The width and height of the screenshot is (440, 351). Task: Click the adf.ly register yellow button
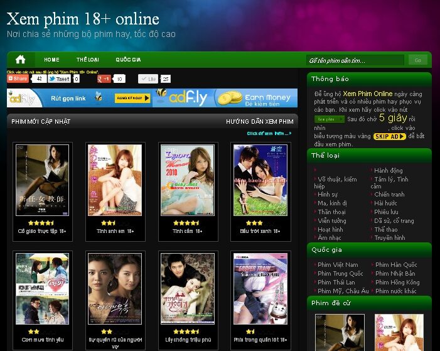(132, 98)
